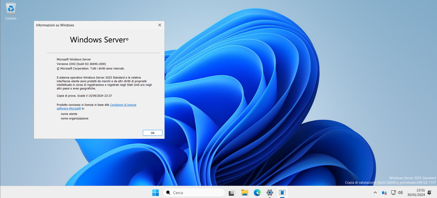Image resolution: width=437 pixels, height=198 pixels.
Task: Click the large 'Windows Server' heading
Action: (x=99, y=39)
